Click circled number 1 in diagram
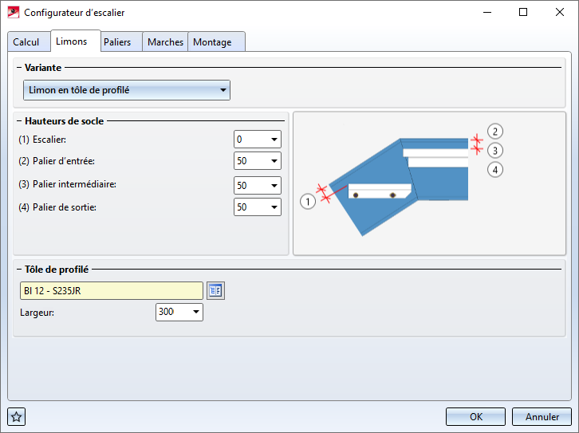This screenshot has width=579, height=433. [309, 202]
